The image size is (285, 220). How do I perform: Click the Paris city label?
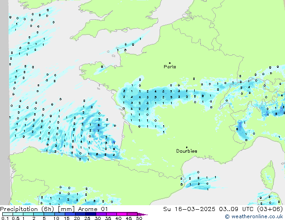coord(170,66)
